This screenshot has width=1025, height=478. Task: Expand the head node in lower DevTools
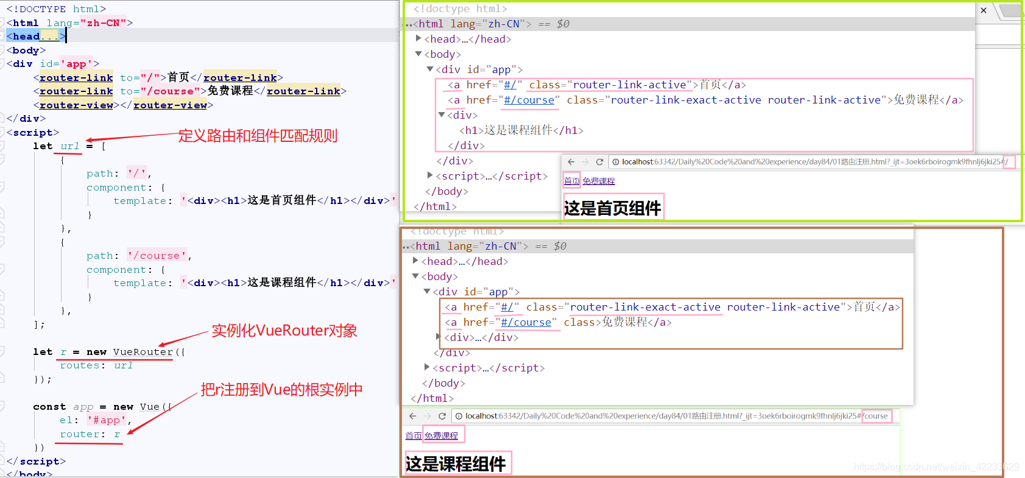pyautogui.click(x=415, y=261)
